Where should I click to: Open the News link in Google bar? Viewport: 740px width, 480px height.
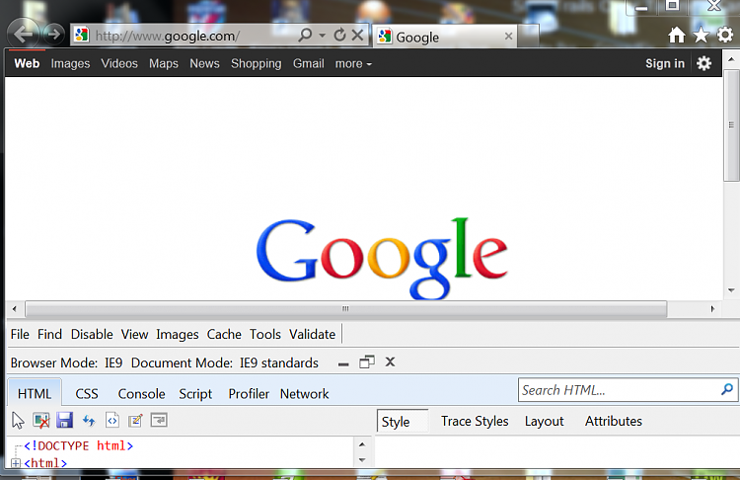(204, 63)
